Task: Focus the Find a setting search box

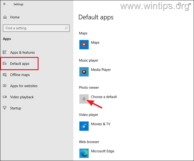Action: tap(36, 28)
